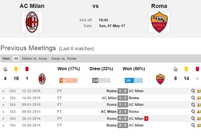Click AC Milan's red card icon
This screenshot has height=136, width=201.
26,69
